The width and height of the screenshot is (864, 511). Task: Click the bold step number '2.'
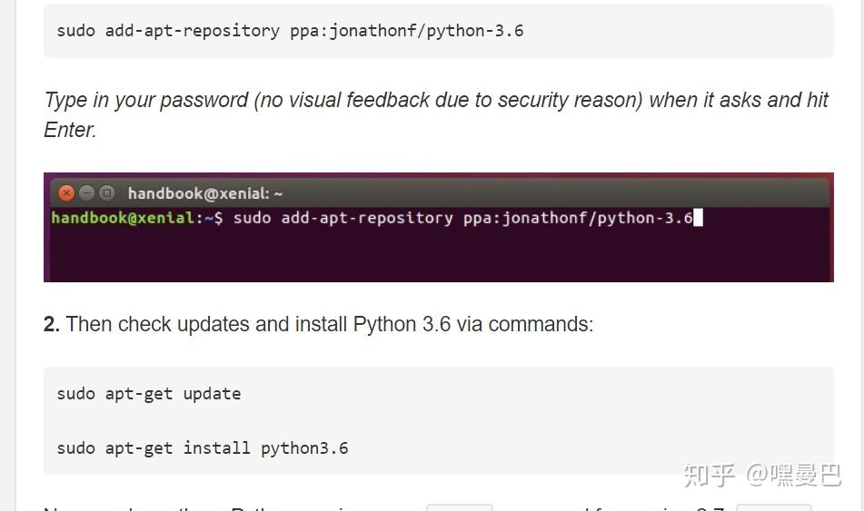(x=52, y=324)
